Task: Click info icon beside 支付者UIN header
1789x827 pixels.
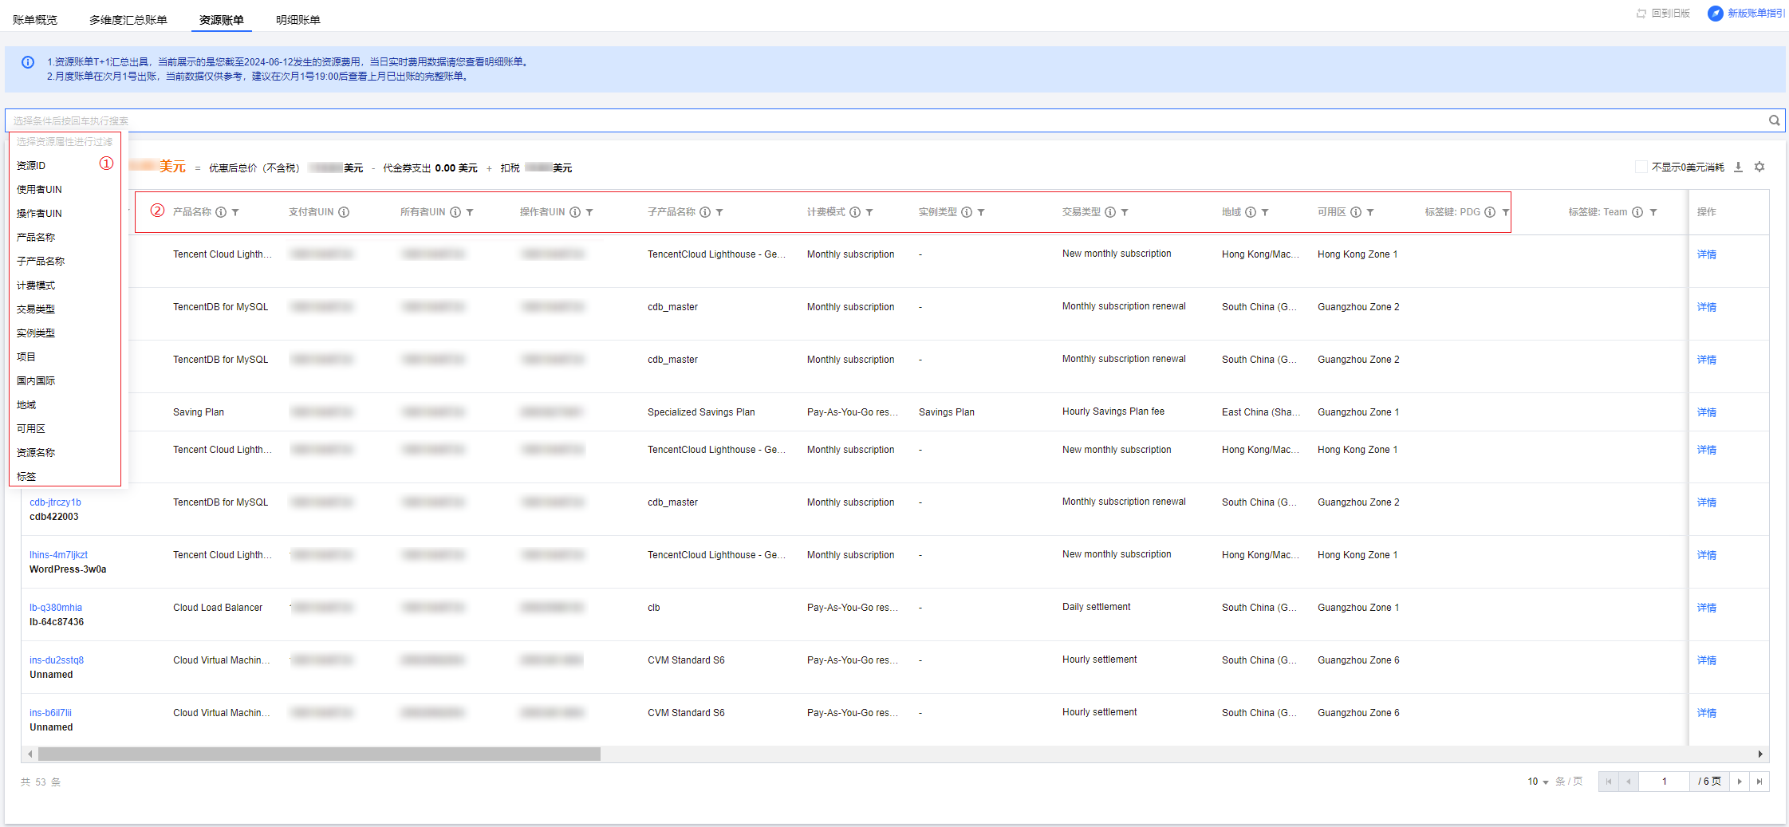Action: click(344, 212)
